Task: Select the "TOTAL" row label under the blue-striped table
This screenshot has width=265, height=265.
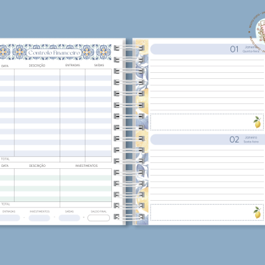Action: tap(5, 159)
